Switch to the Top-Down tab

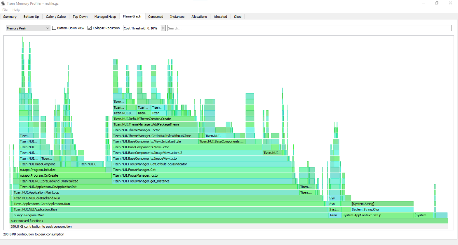click(x=80, y=16)
